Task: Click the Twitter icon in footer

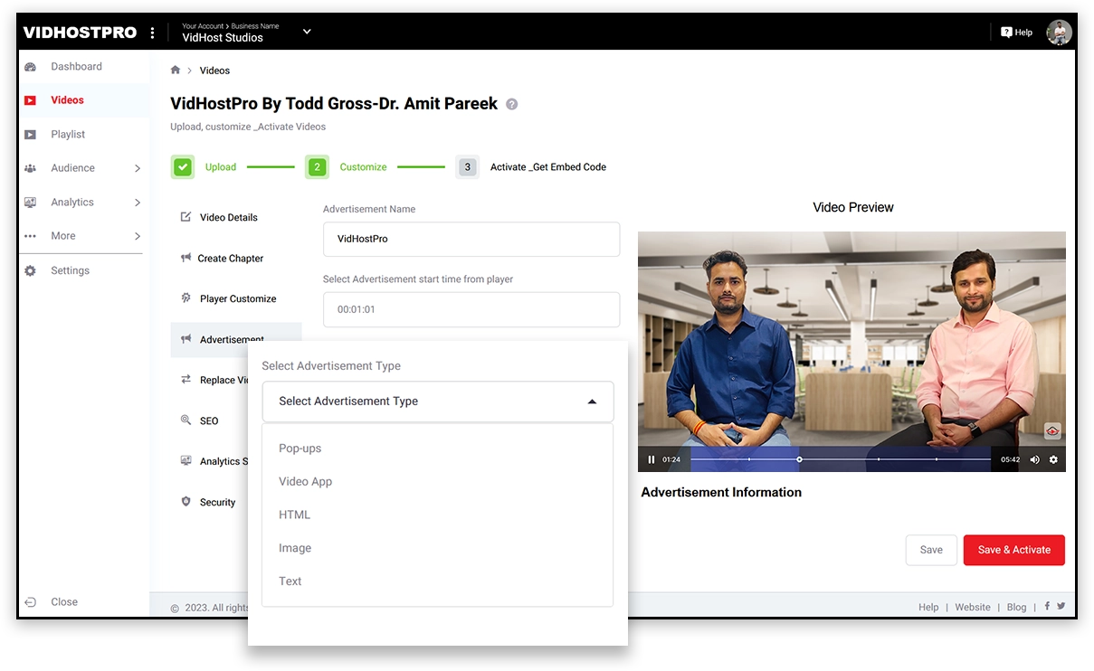Action: point(1061,607)
